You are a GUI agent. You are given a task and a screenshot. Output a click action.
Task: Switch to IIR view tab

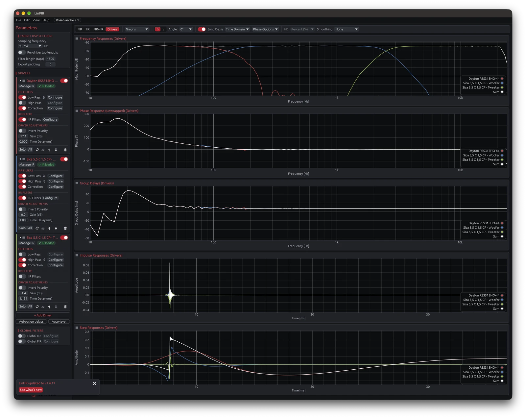pos(88,29)
